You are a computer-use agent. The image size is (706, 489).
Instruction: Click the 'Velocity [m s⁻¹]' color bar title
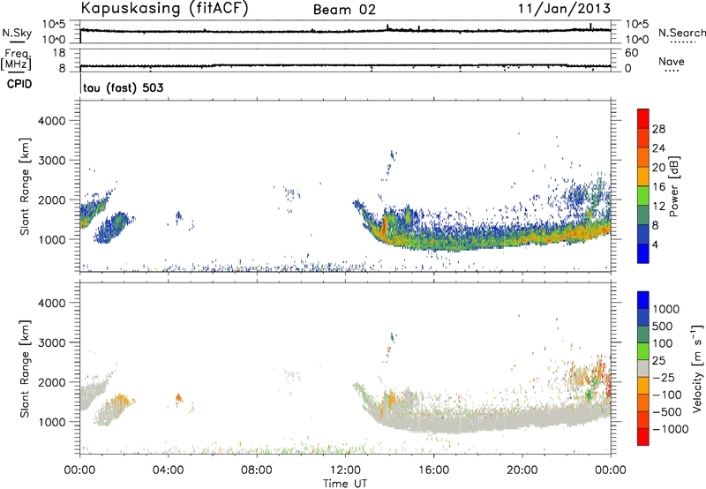pyautogui.click(x=697, y=368)
